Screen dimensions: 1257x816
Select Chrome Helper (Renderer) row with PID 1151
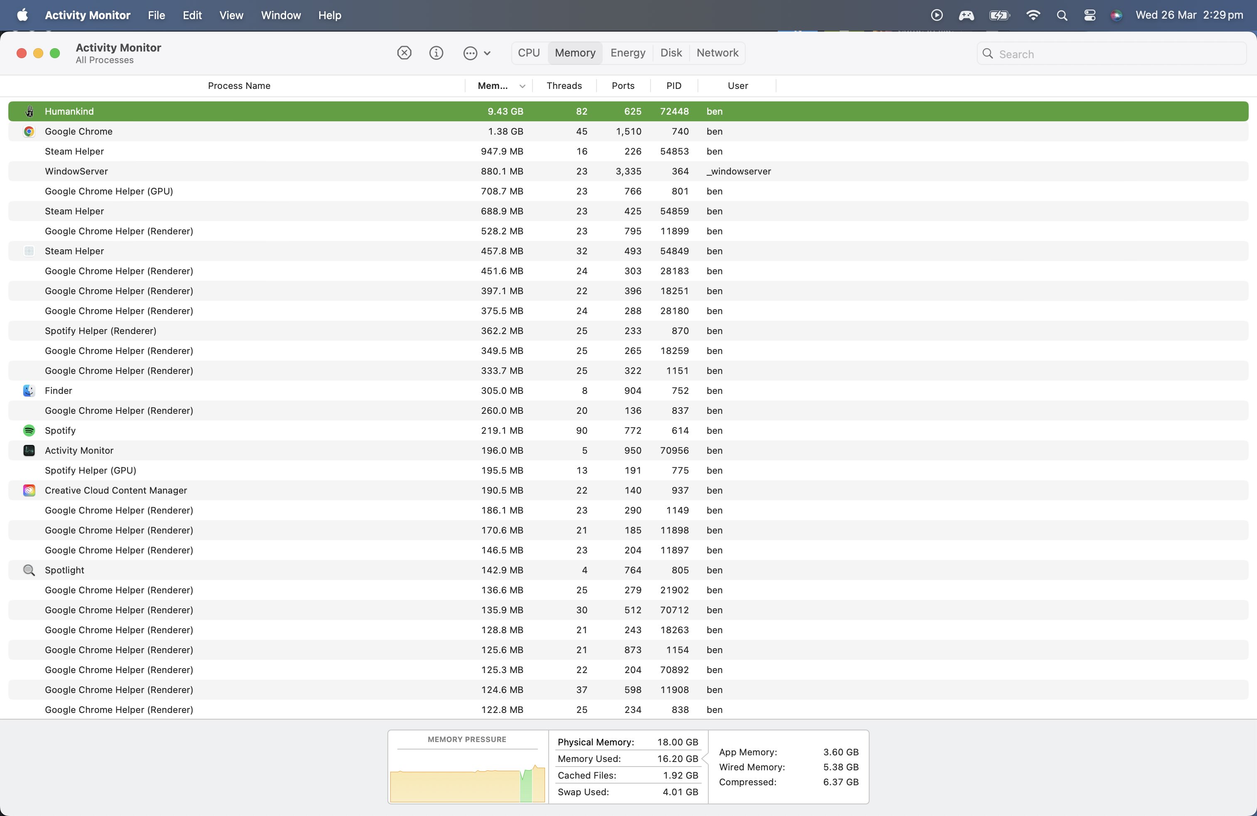tap(628, 371)
